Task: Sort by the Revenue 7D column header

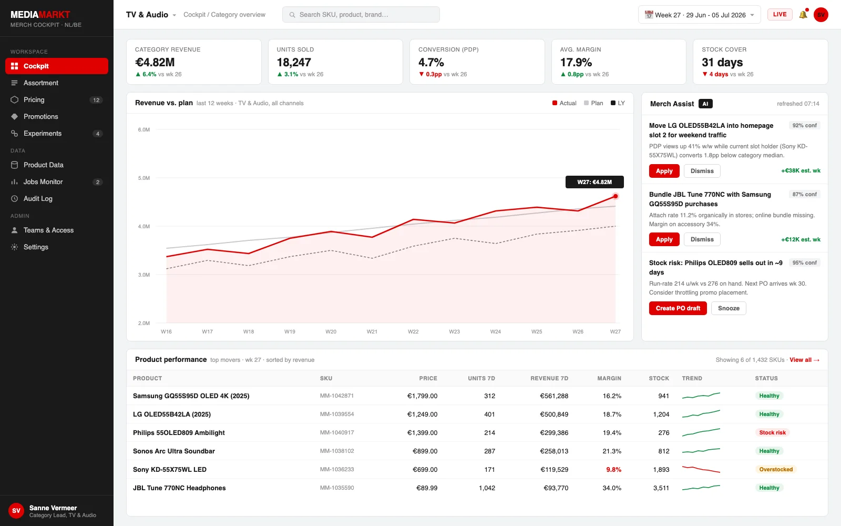Action: [x=549, y=378]
